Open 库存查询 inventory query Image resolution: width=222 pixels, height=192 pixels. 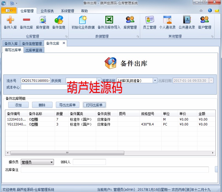(x=42, y=20)
